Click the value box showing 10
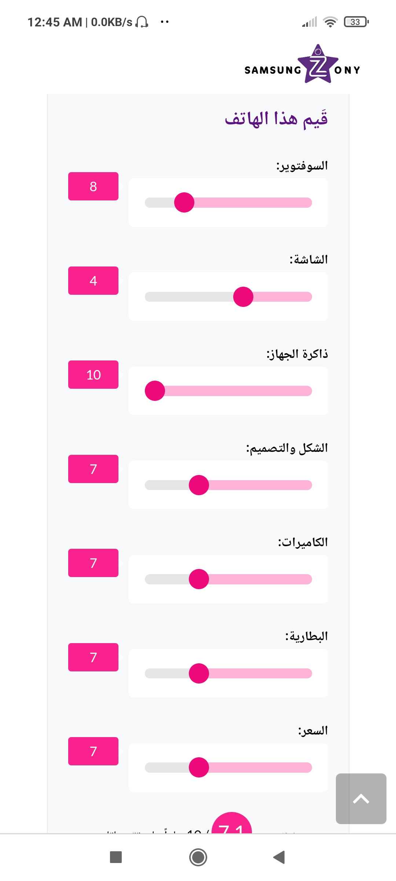 click(93, 375)
